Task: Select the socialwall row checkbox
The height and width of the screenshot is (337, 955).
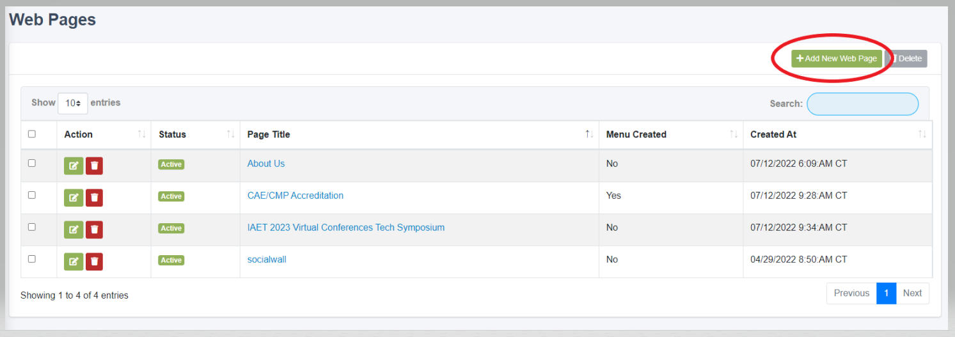Action: click(32, 259)
